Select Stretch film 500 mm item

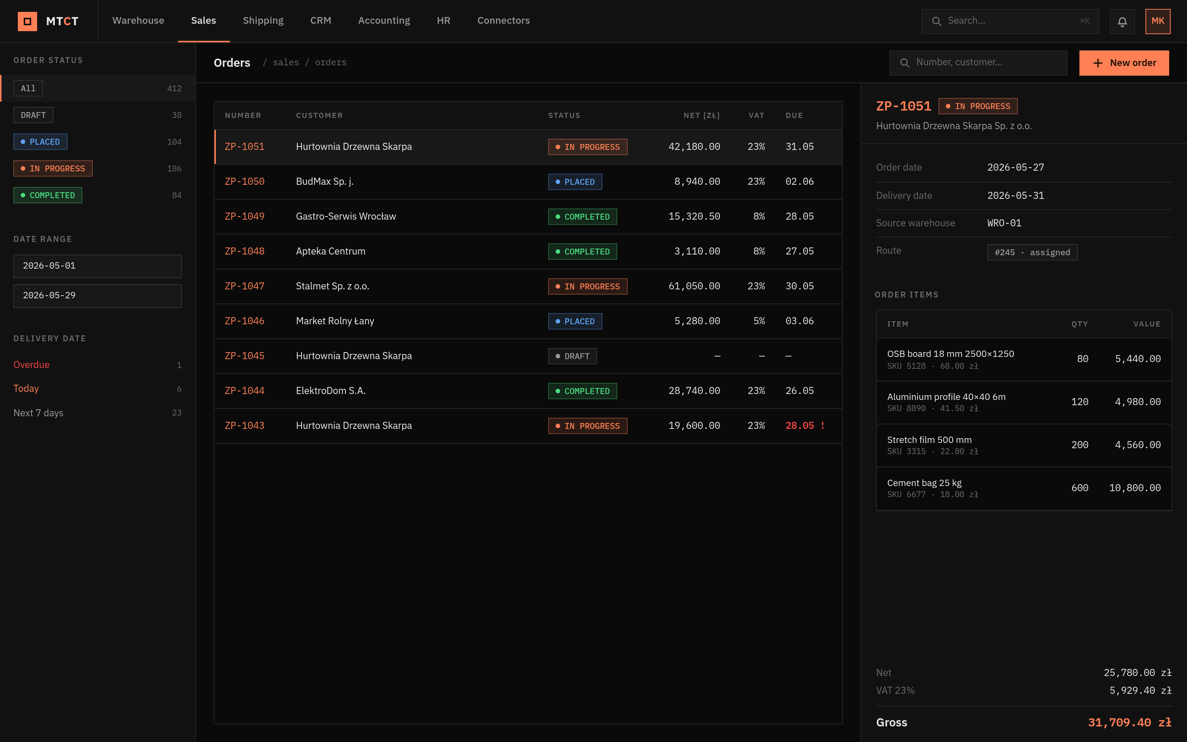[x=1024, y=446]
